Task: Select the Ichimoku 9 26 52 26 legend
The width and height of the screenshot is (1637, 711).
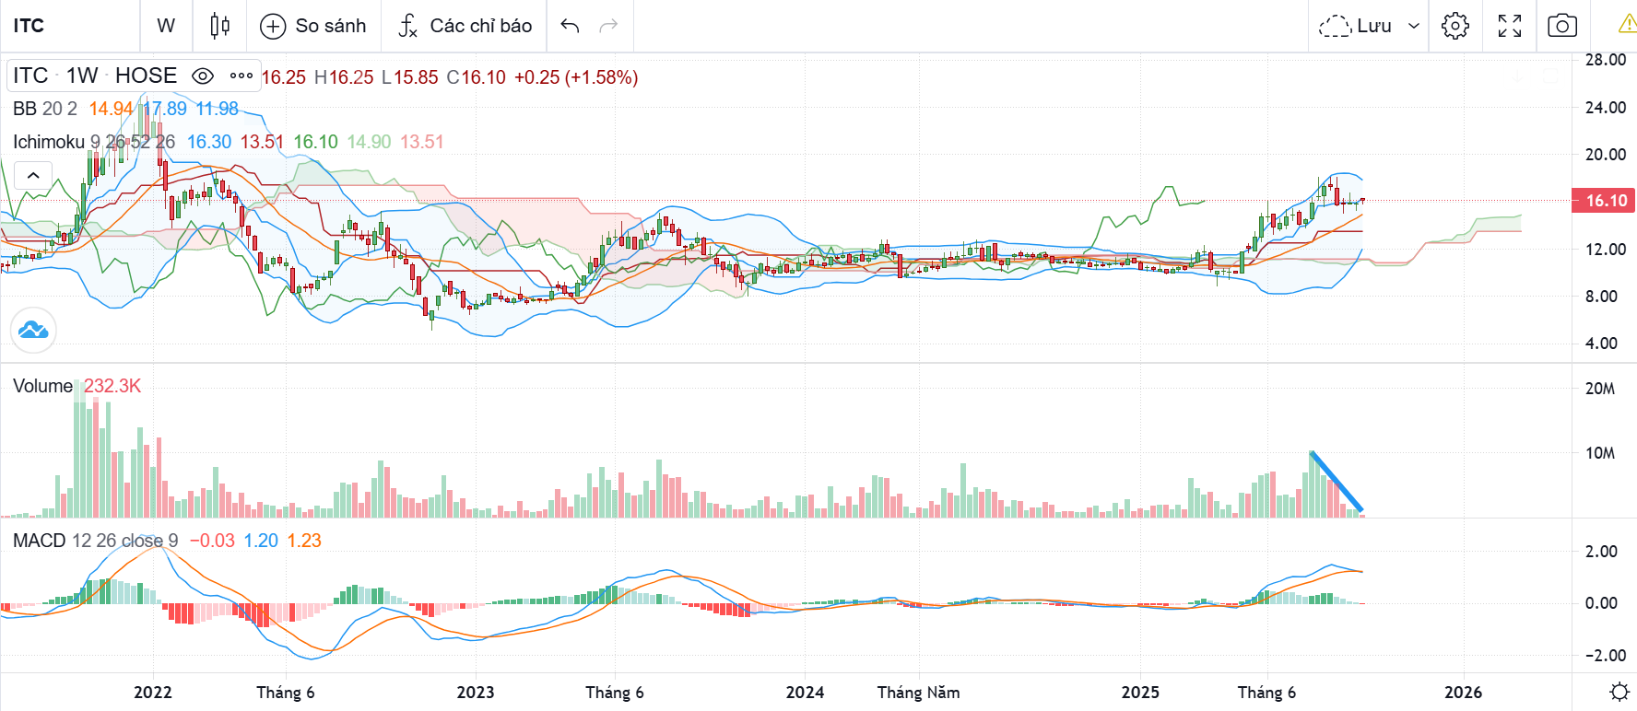Action: click(94, 142)
